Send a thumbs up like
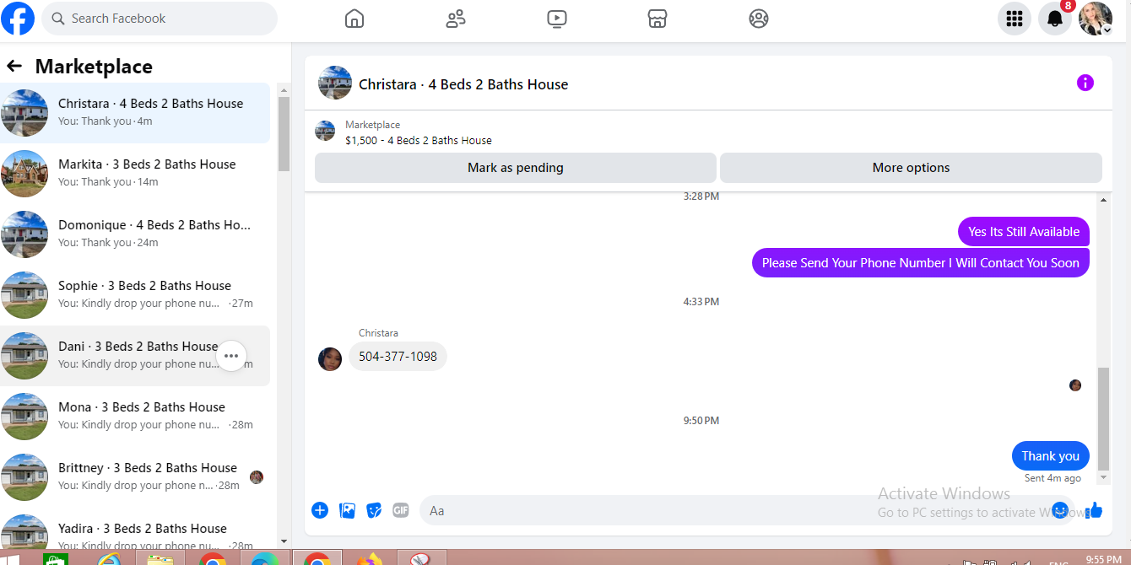 1095,510
